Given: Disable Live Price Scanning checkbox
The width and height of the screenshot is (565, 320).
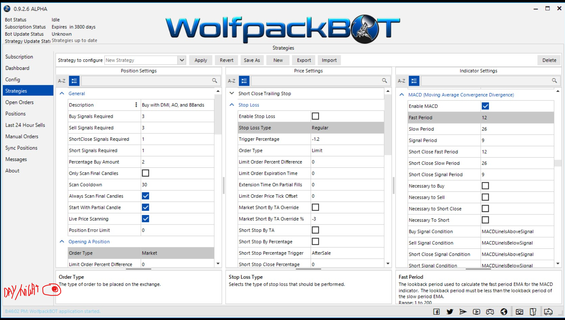Looking at the screenshot, I should [x=145, y=219].
